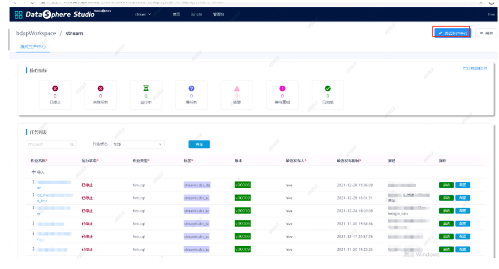The width and height of the screenshot is (499, 269).
Task: Click the DataSphere Studio grid logo icon
Action: tap(18, 15)
